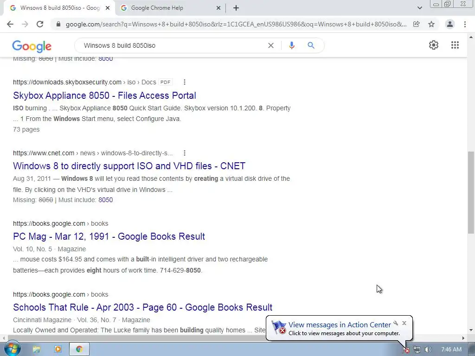The width and height of the screenshot is (475, 356).
Task: Click the vertical scrollbar thumb
Action: 471,192
